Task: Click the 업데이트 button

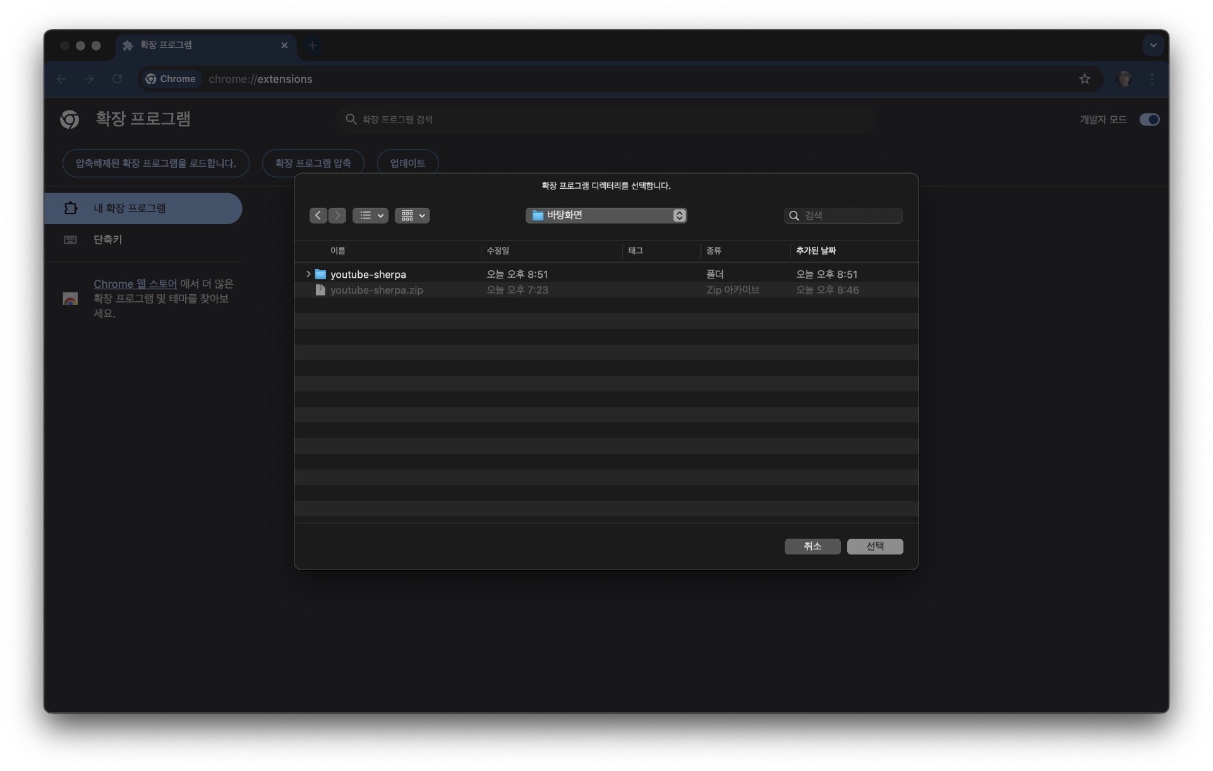Action: point(407,163)
